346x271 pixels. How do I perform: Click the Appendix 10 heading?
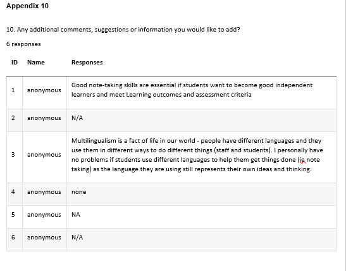tap(27, 6)
